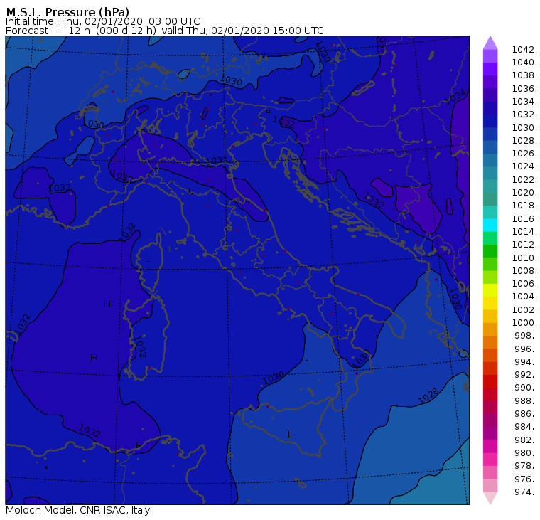Click the 1040. legend label

pos(524,63)
